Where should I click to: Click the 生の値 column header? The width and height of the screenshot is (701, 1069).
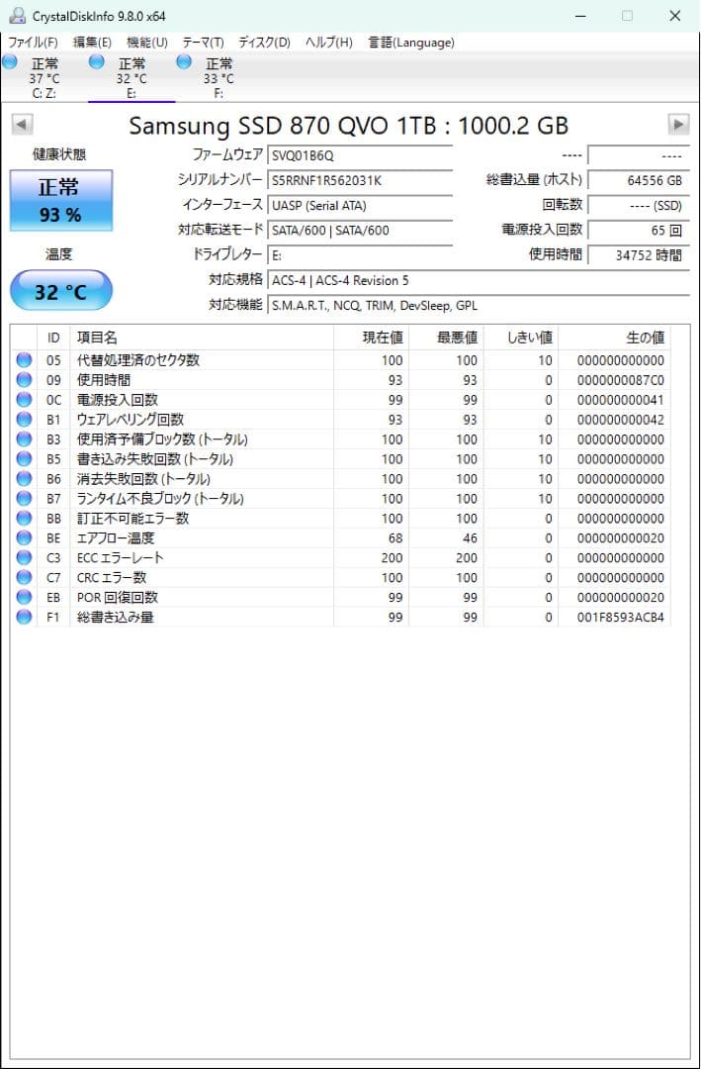coord(614,338)
